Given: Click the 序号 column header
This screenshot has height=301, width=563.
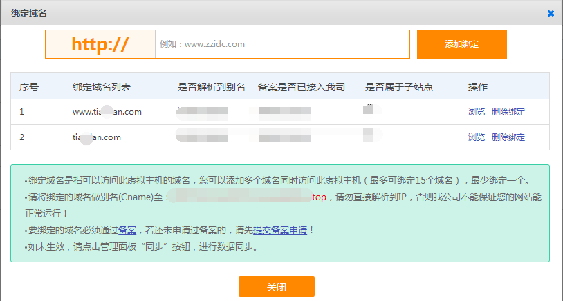Looking at the screenshot, I should point(28,87).
